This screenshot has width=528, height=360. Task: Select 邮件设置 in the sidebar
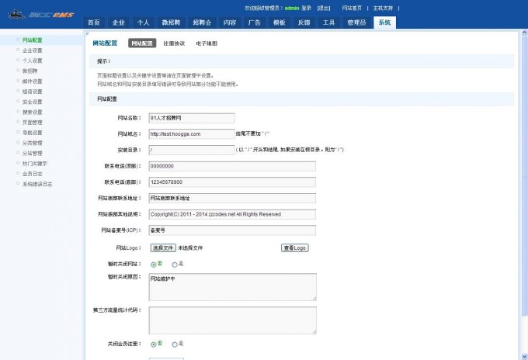pyautogui.click(x=33, y=81)
